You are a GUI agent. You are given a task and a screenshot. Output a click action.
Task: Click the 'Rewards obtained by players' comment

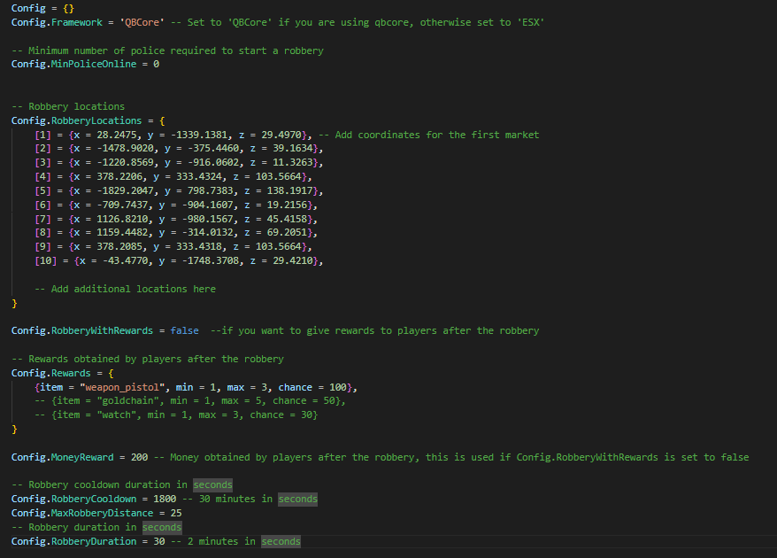pyautogui.click(x=148, y=359)
